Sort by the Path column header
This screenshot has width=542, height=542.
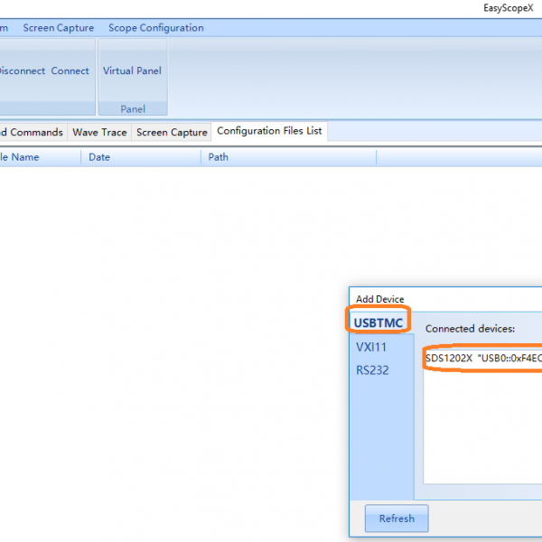pyautogui.click(x=219, y=157)
